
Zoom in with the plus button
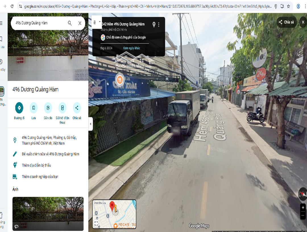pos(303,207)
